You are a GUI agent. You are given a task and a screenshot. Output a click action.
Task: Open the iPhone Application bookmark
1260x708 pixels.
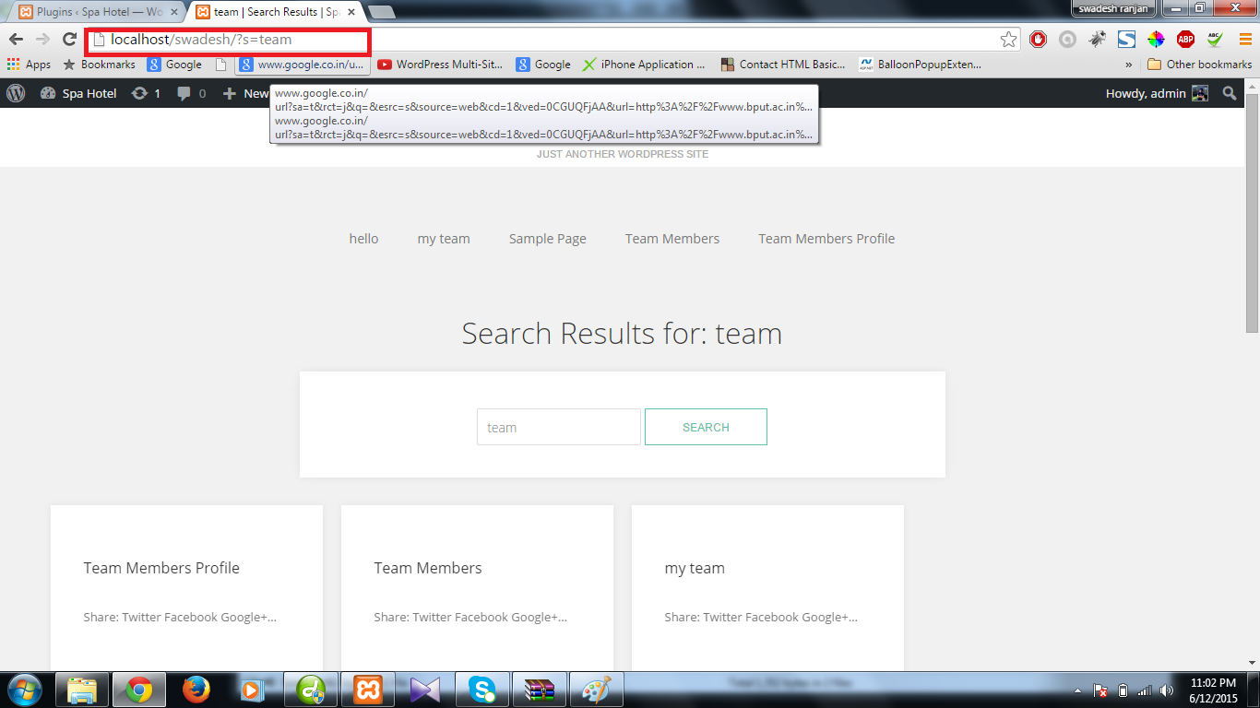[x=644, y=65]
